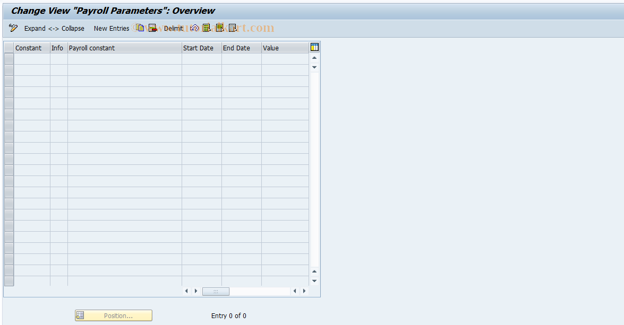The height and width of the screenshot is (325, 624).
Task: Click the Select All icon
Action: coord(207,28)
